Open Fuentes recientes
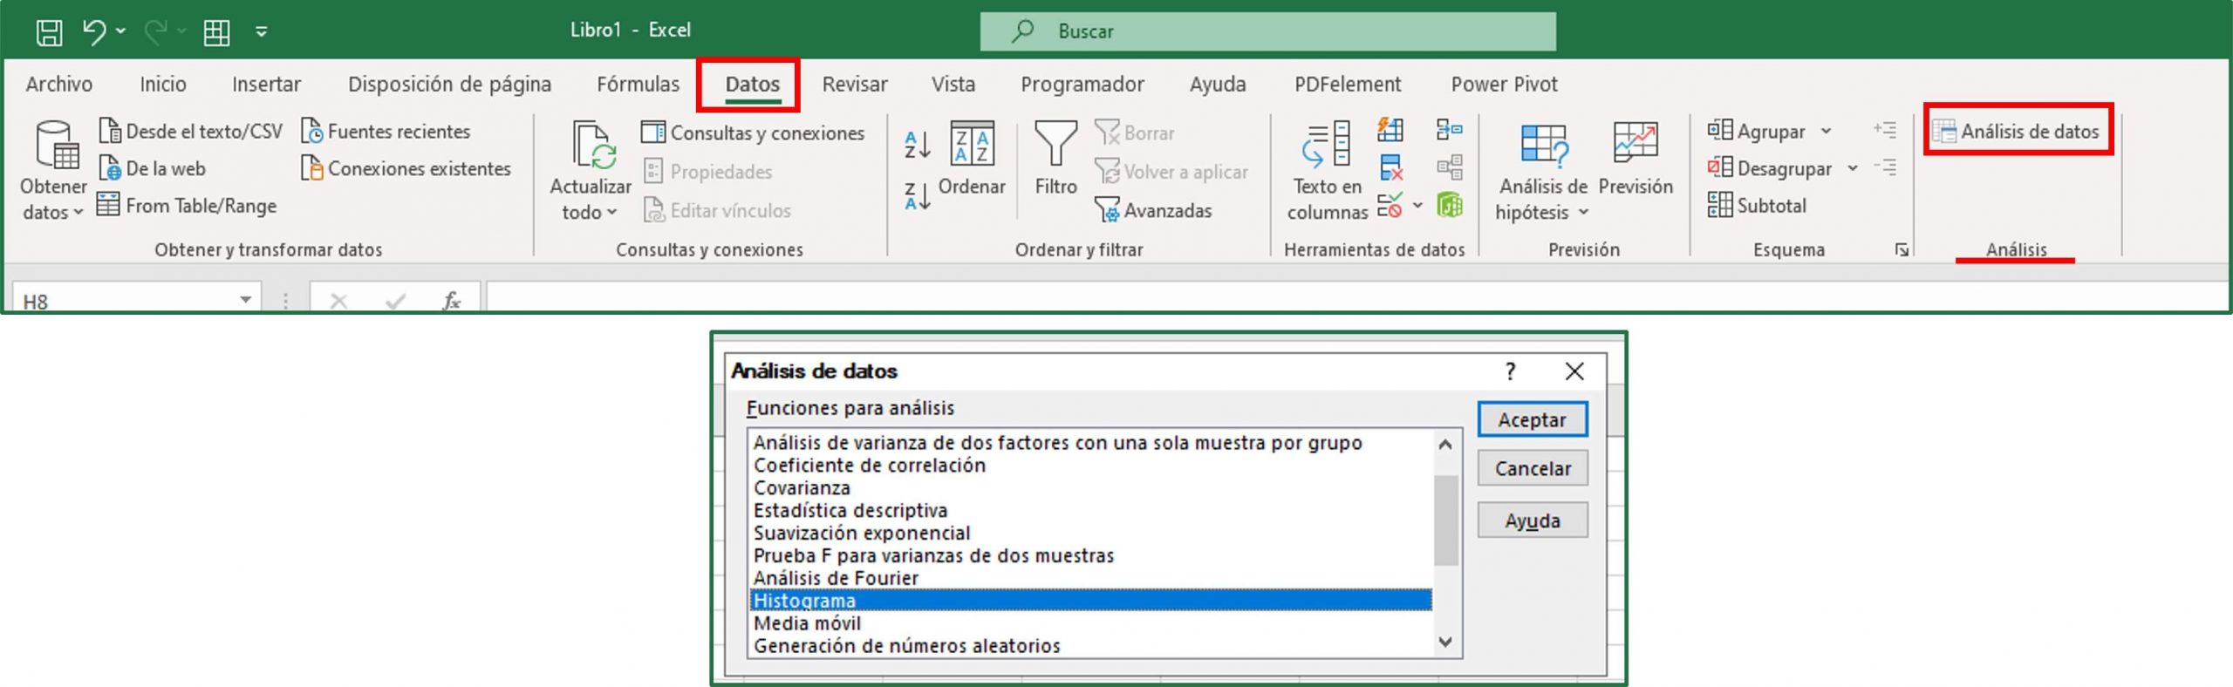Screen dimensions: 2233x687 386,132
